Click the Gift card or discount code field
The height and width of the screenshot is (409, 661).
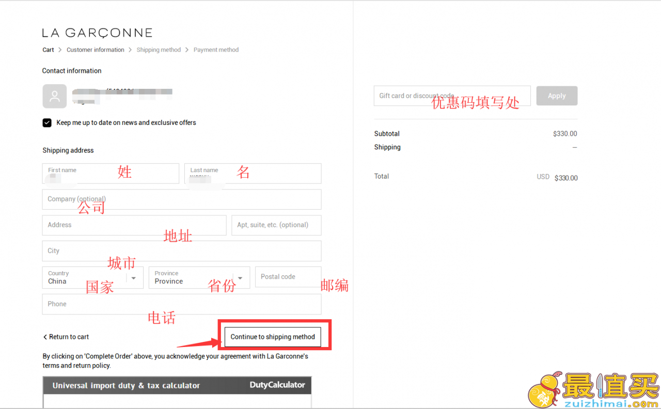452,96
